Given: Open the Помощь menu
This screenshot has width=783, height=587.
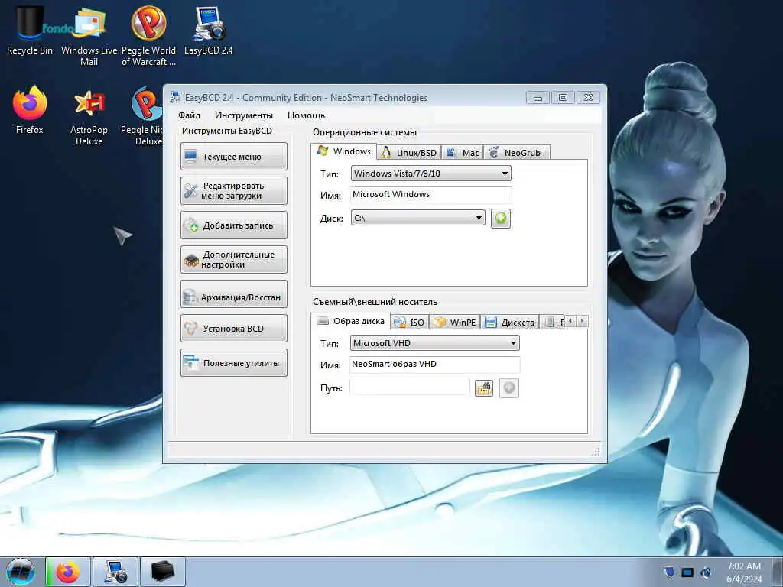Looking at the screenshot, I should 306,115.
